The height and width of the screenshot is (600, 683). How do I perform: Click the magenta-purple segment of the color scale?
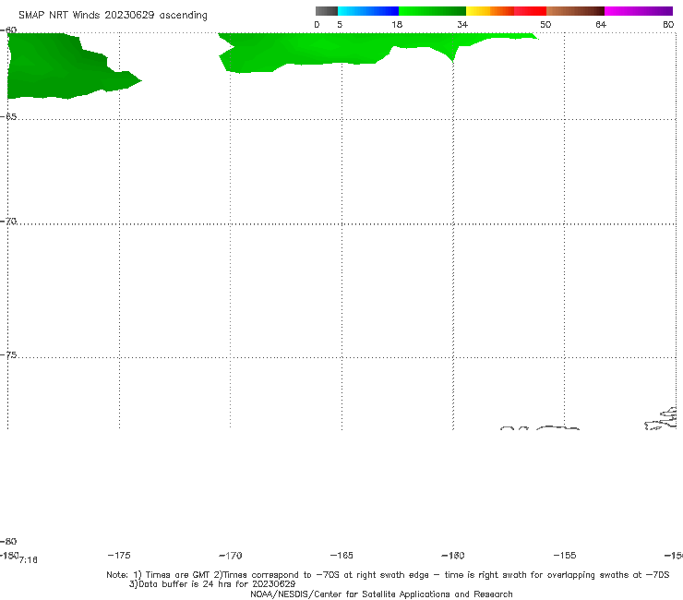click(x=639, y=11)
